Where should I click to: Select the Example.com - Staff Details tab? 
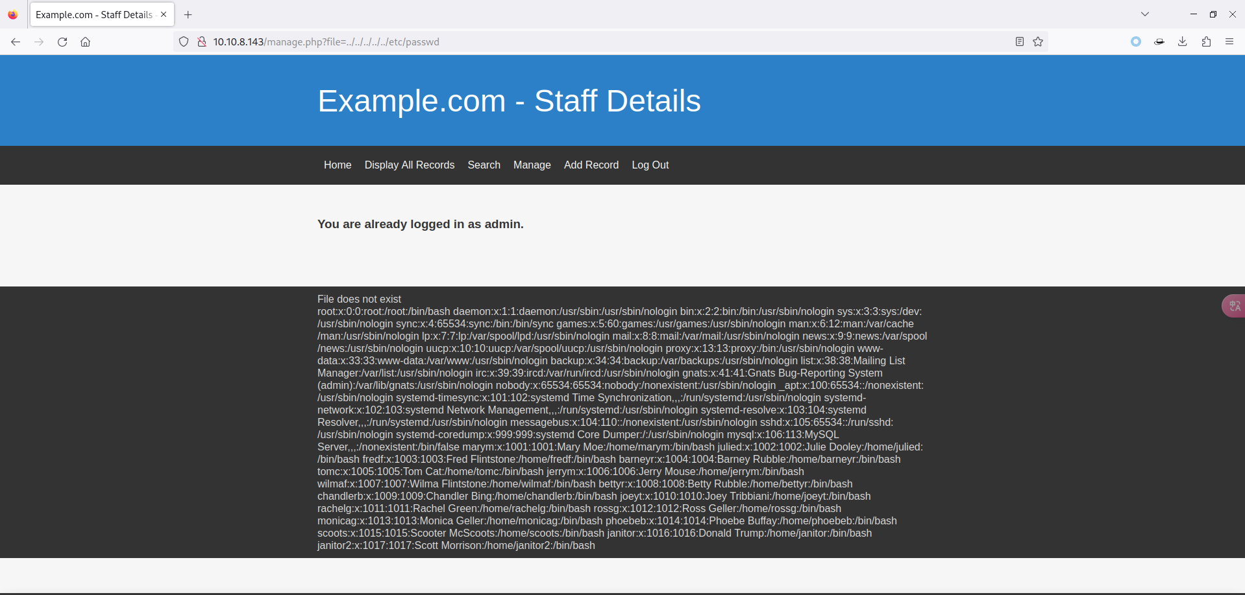94,15
